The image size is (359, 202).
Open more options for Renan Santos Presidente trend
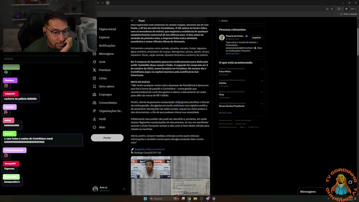click(262, 104)
